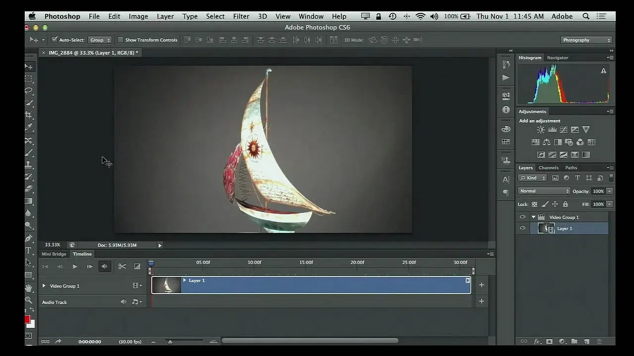The image size is (634, 356).
Task: Add media to Video Group 1 track
Action: [x=481, y=285]
